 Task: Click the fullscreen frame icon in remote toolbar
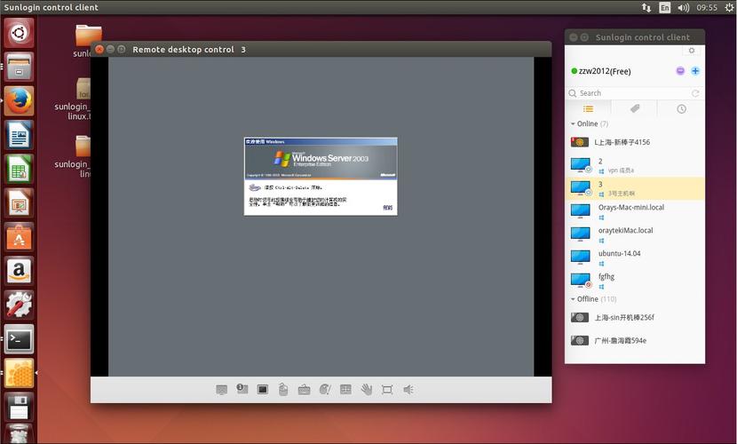(x=387, y=390)
